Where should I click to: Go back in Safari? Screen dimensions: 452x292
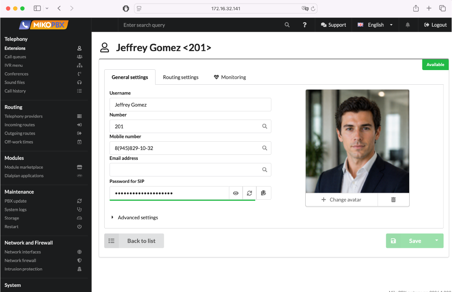coord(59,8)
